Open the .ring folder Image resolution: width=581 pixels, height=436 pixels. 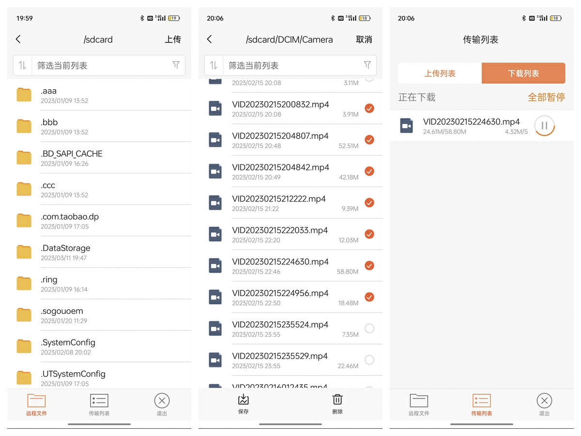(x=99, y=284)
